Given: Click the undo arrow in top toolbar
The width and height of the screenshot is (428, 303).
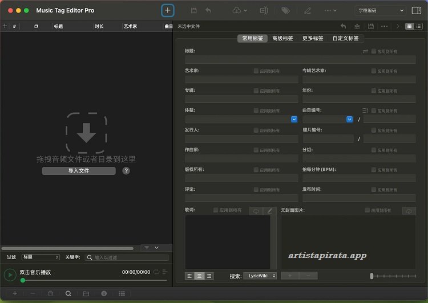Looking at the screenshot, I should [208, 11].
